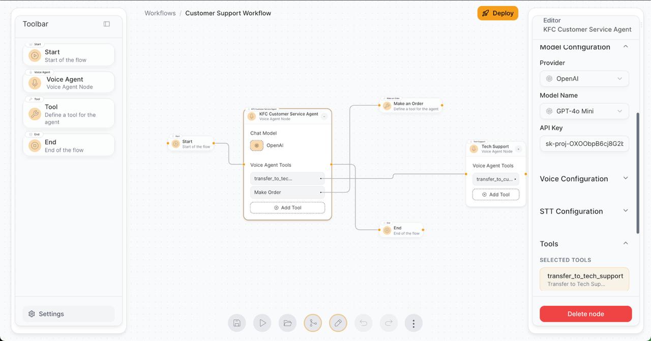Collapse the Tech Support node chevron
The image size is (651, 341).
[x=518, y=149]
